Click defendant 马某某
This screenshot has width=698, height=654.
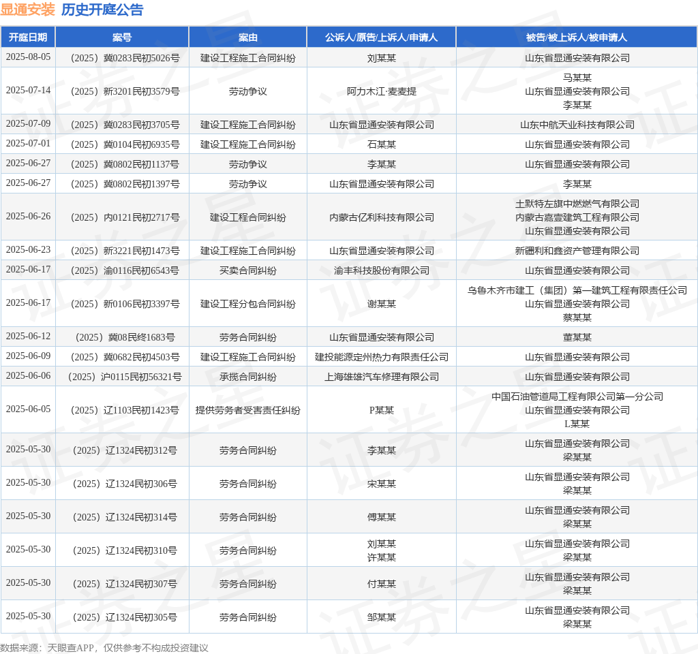pyautogui.click(x=577, y=78)
